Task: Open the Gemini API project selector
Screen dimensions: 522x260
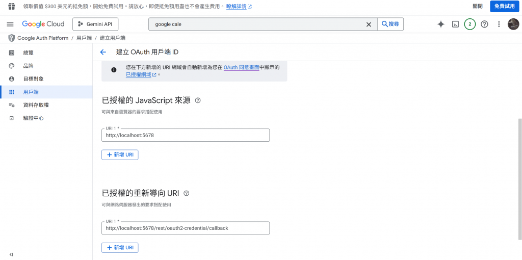Action: coord(95,24)
